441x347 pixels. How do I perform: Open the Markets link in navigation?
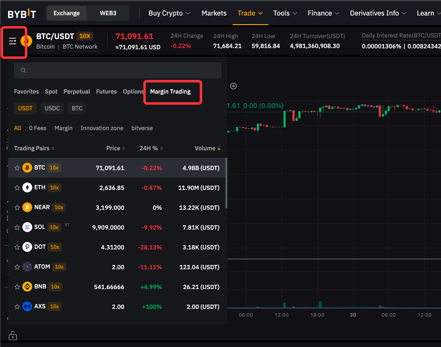tap(214, 13)
